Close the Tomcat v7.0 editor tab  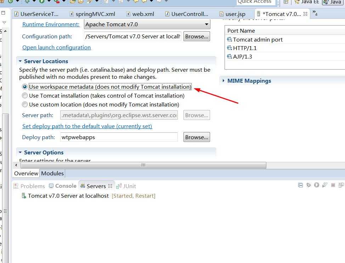tap(305, 14)
